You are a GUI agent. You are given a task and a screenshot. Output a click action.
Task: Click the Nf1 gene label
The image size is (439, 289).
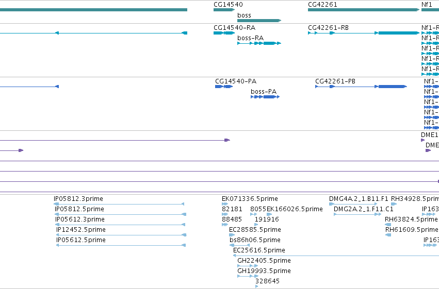427,5
